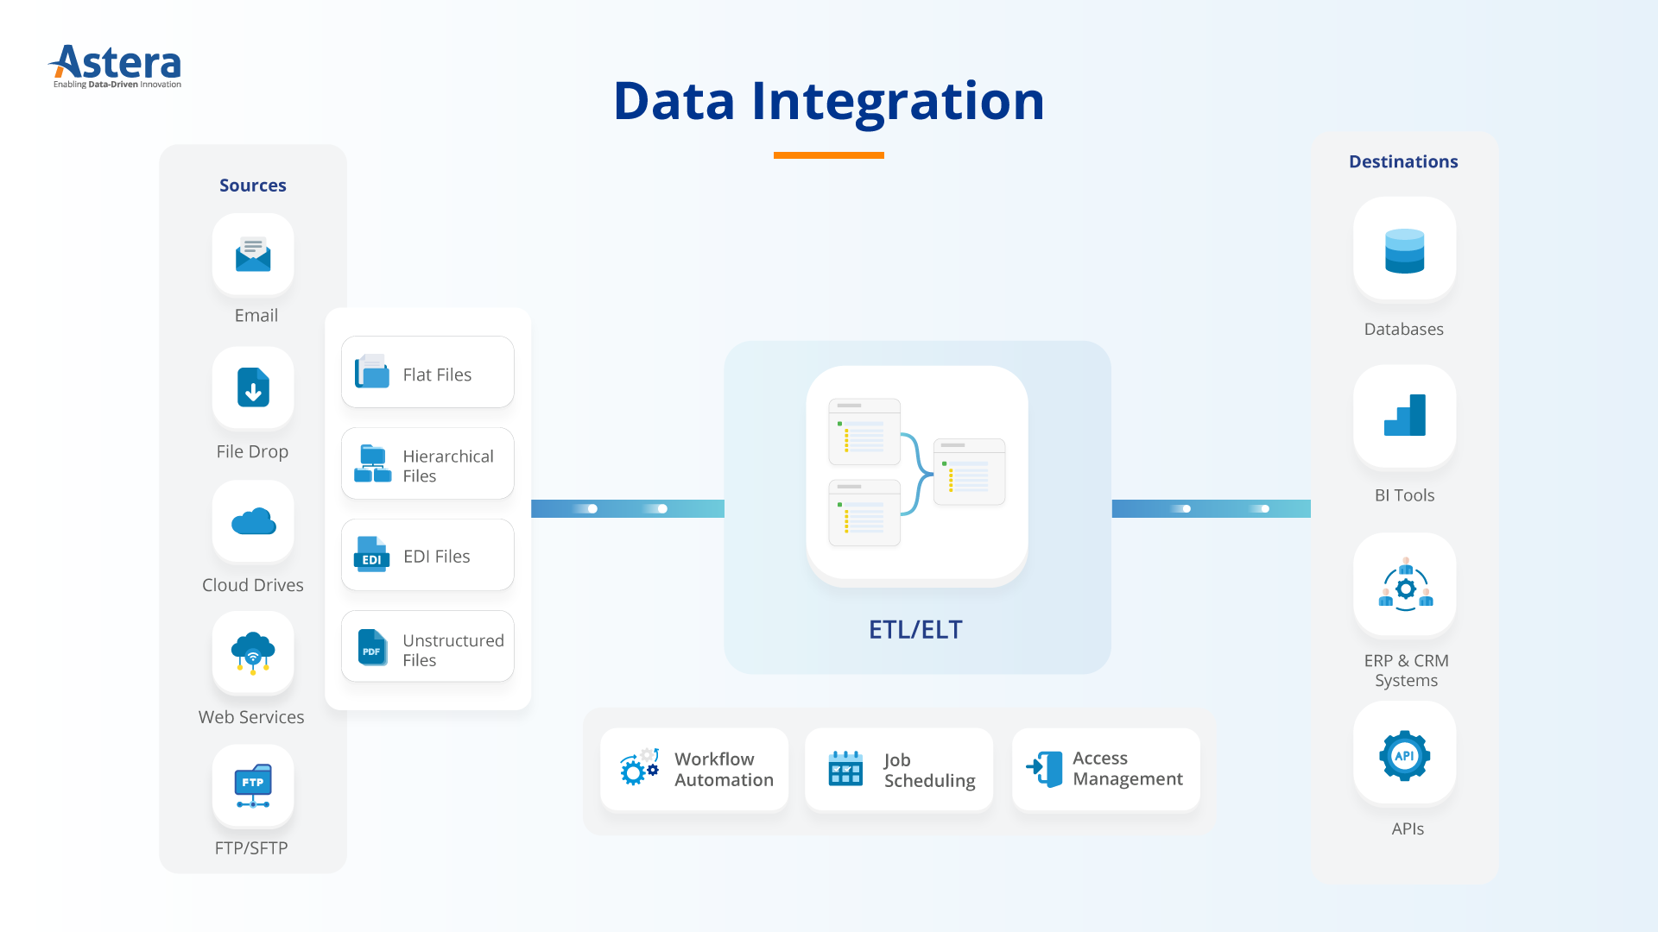Click the Databases destination label
Viewport: 1658px width, 932px height.
1403,329
